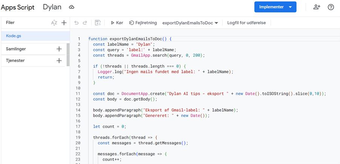The image size is (340, 164).
Task: Click the Dylan project title
Action: [x=52, y=7]
